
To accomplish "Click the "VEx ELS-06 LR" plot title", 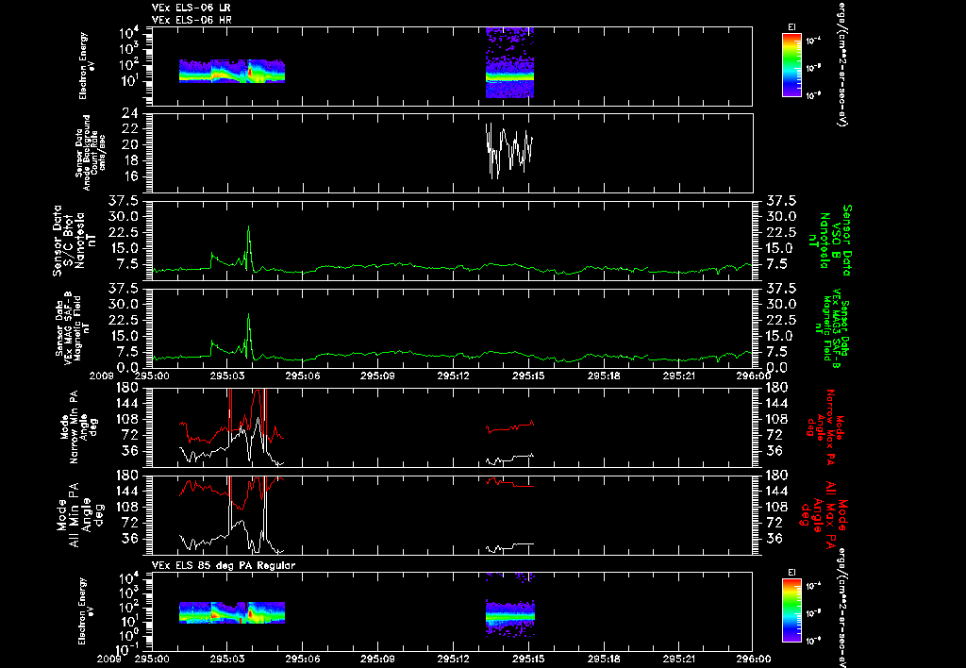I will pyautogui.click(x=191, y=8).
